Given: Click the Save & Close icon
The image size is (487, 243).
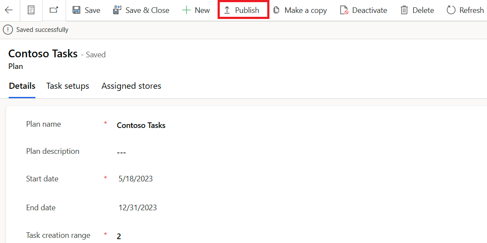Looking at the screenshot, I should [117, 10].
